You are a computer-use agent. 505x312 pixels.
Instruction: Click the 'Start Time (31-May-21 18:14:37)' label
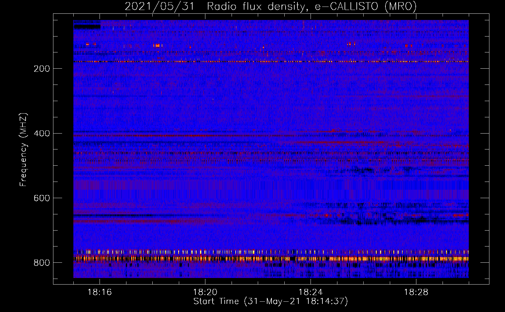click(x=271, y=301)
